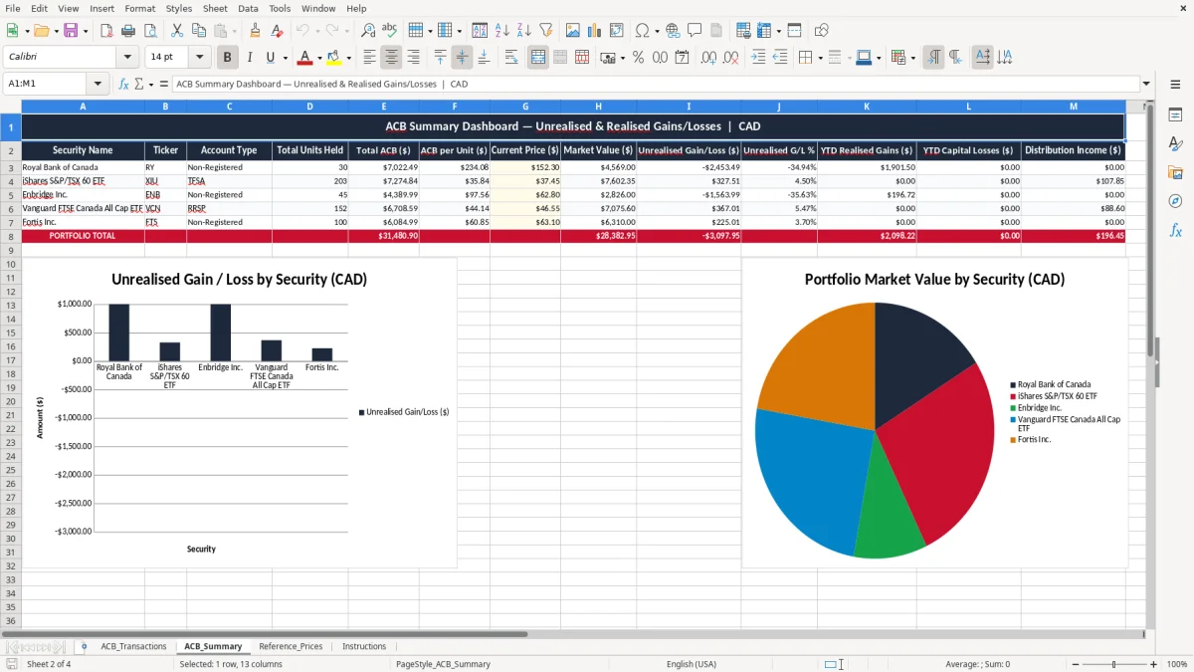
Task: Open sidebar Functions panel
Action: point(1175,230)
